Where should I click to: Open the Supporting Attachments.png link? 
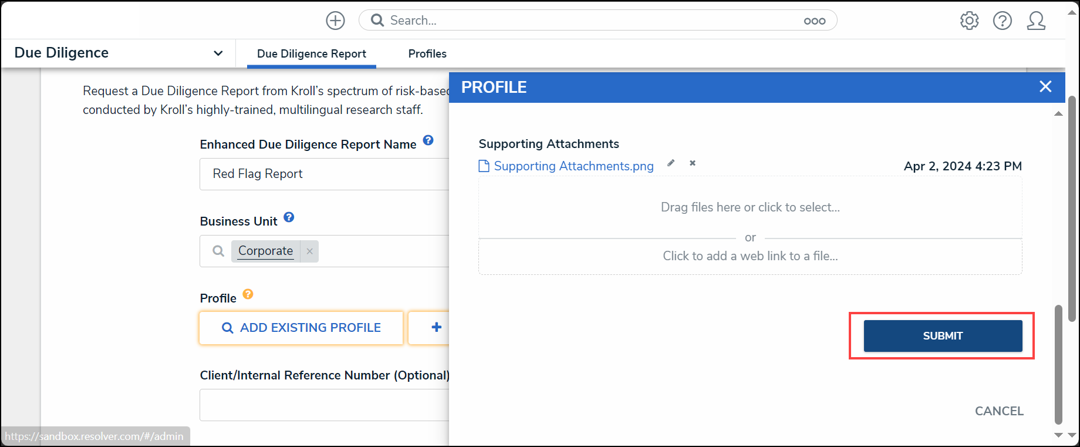(x=573, y=166)
